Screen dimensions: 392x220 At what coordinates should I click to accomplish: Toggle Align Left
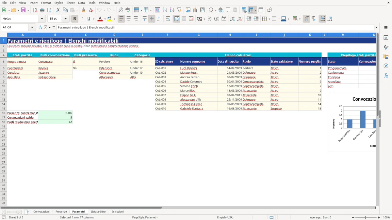click(121, 19)
